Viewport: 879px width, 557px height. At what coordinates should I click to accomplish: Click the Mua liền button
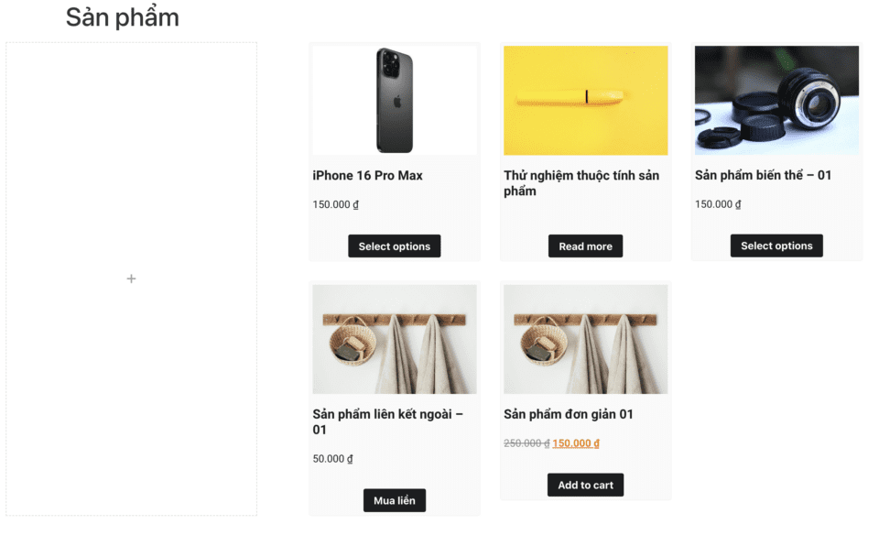[394, 501]
